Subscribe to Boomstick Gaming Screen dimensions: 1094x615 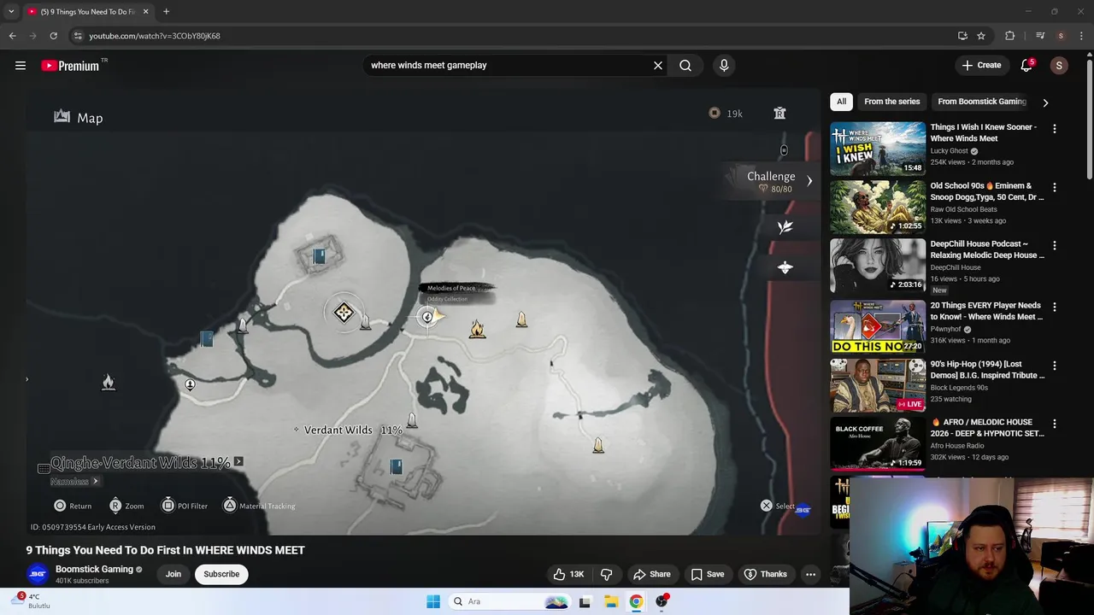pyautogui.click(x=221, y=574)
